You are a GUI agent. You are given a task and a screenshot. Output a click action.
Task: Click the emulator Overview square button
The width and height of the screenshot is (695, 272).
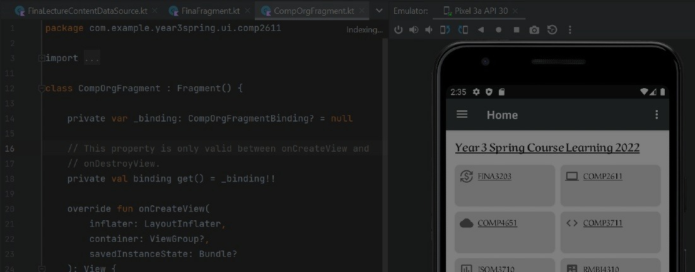point(517,30)
